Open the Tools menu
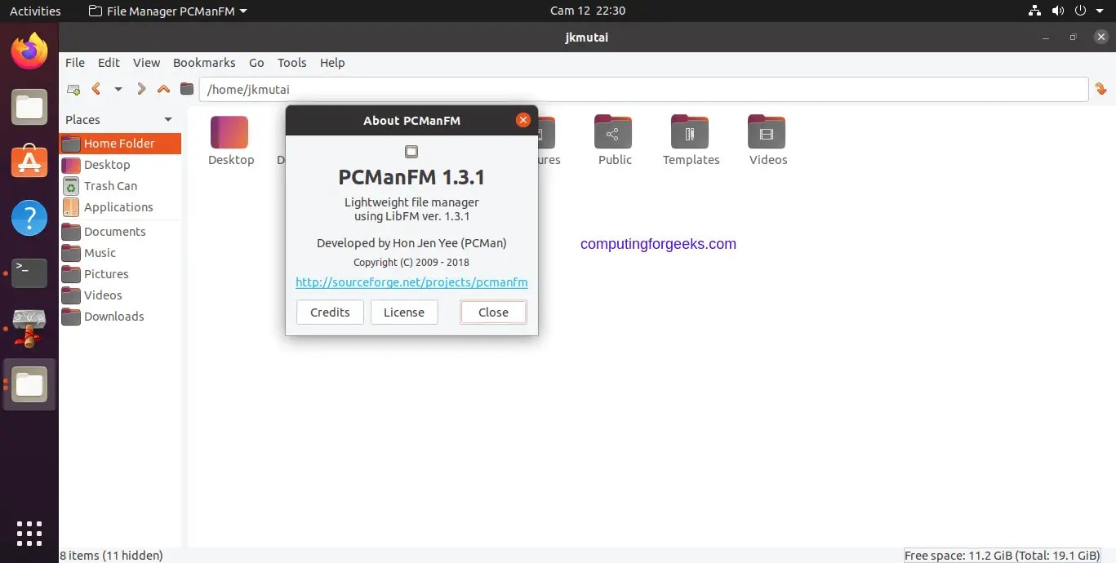The width and height of the screenshot is (1116, 563). 291,62
